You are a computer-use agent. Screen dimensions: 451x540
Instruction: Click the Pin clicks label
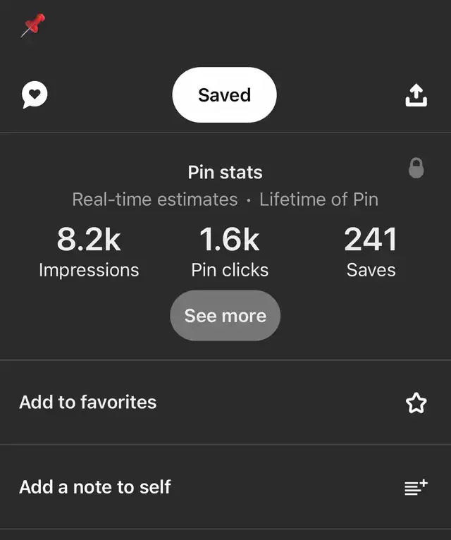click(x=230, y=270)
